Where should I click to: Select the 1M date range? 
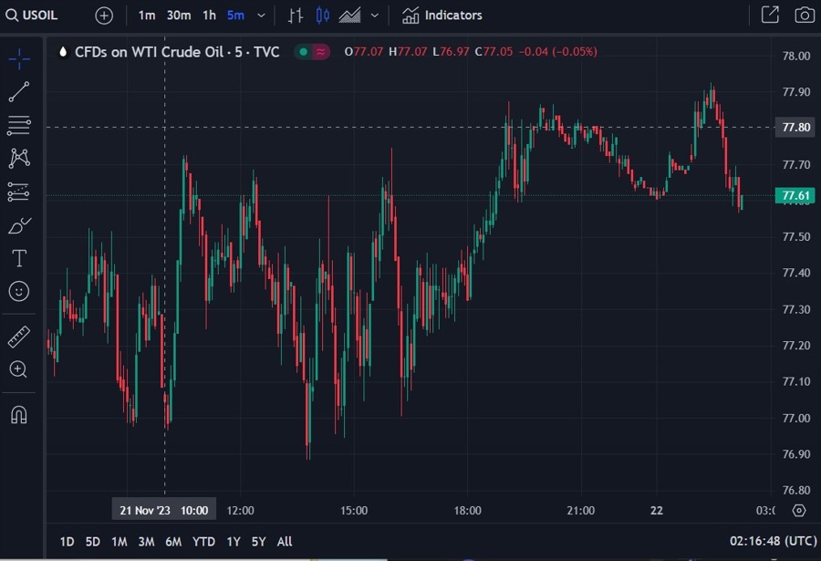click(x=120, y=542)
